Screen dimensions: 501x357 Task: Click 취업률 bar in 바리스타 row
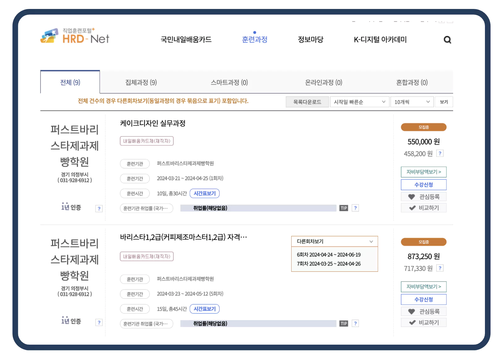click(x=258, y=324)
